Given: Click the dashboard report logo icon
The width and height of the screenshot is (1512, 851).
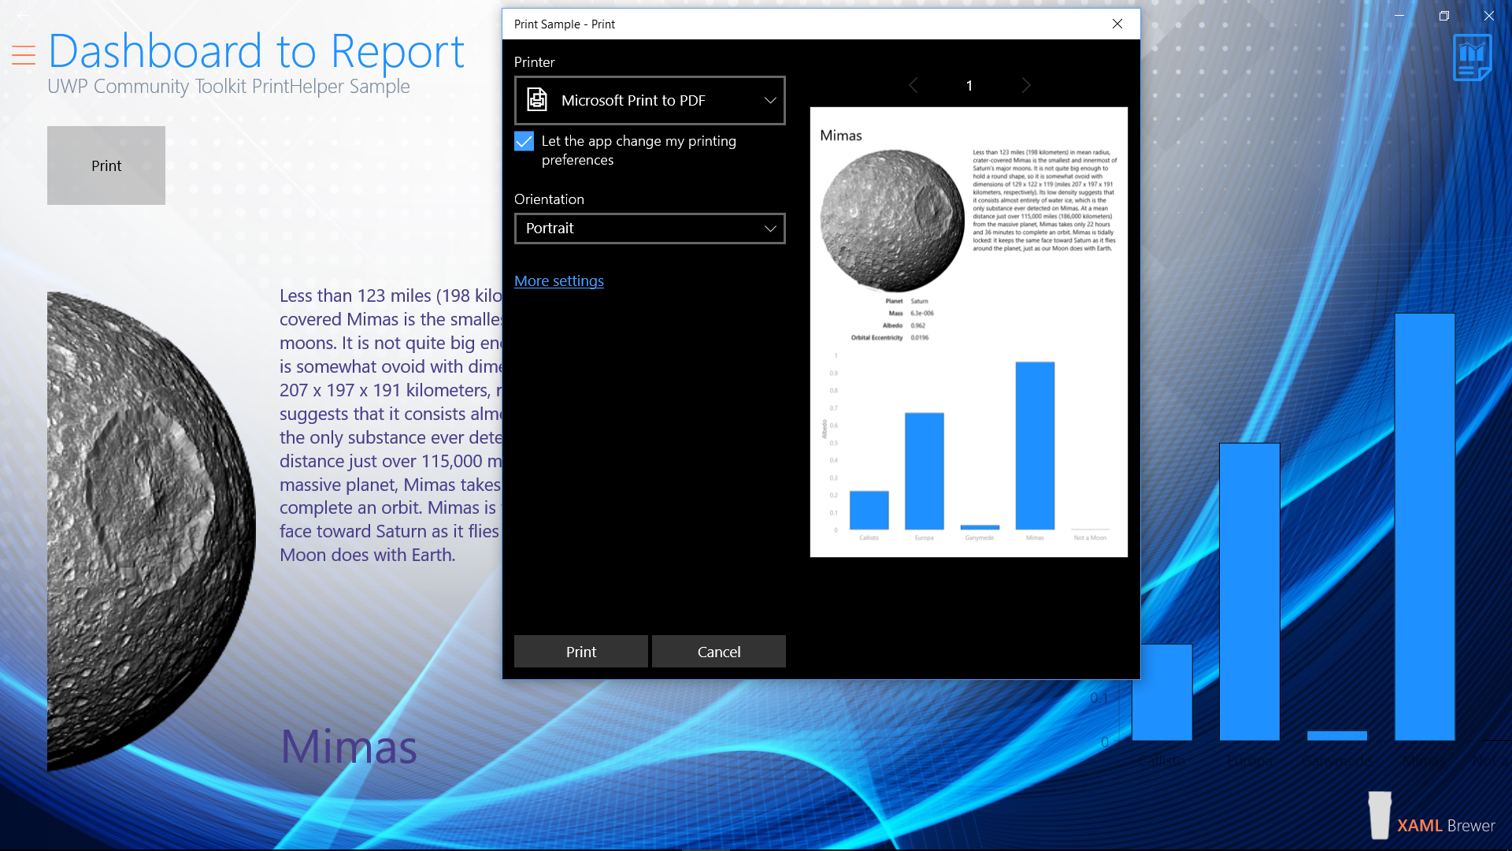Looking at the screenshot, I should (x=1472, y=58).
